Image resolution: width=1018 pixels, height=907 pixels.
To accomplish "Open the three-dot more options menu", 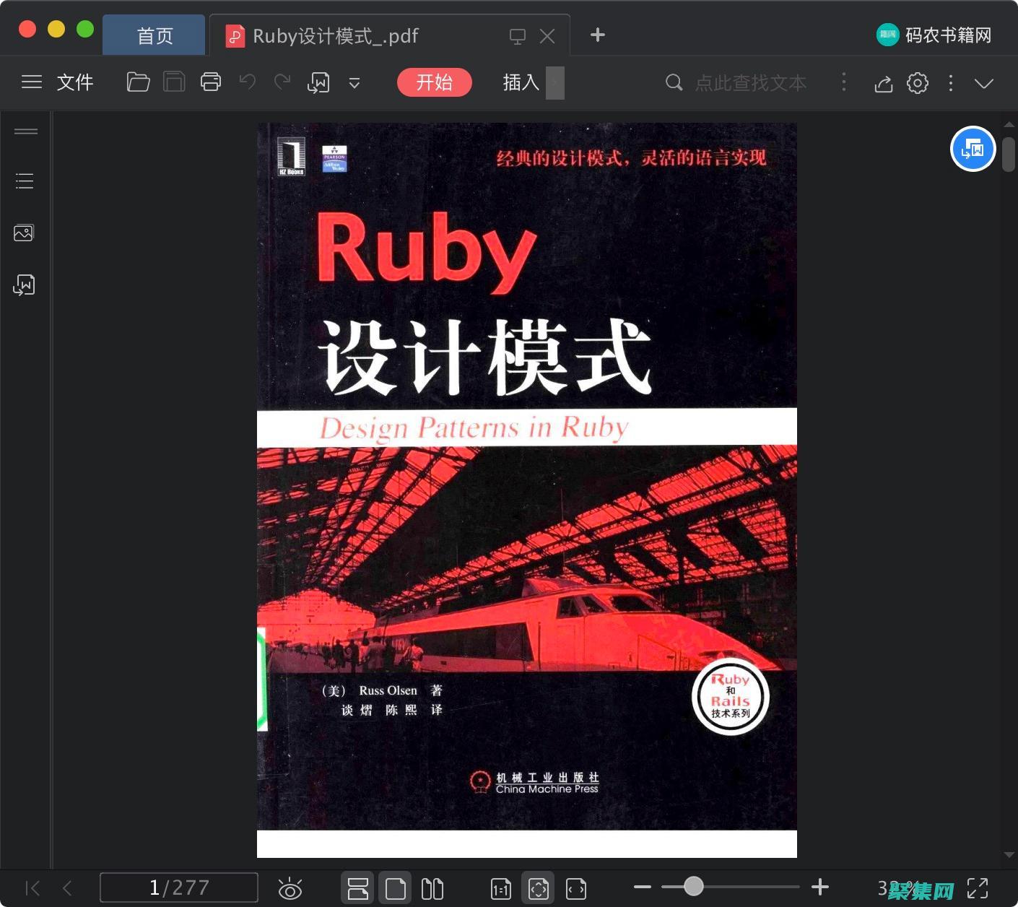I will (951, 83).
